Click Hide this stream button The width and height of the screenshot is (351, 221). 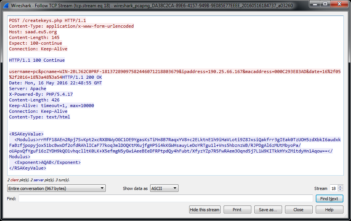click(205, 210)
